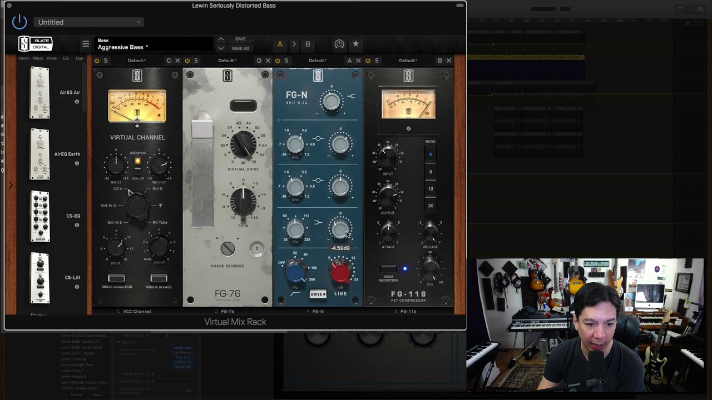Select ratio 12 on FG-116
This screenshot has width=712, height=400.
tap(430, 189)
